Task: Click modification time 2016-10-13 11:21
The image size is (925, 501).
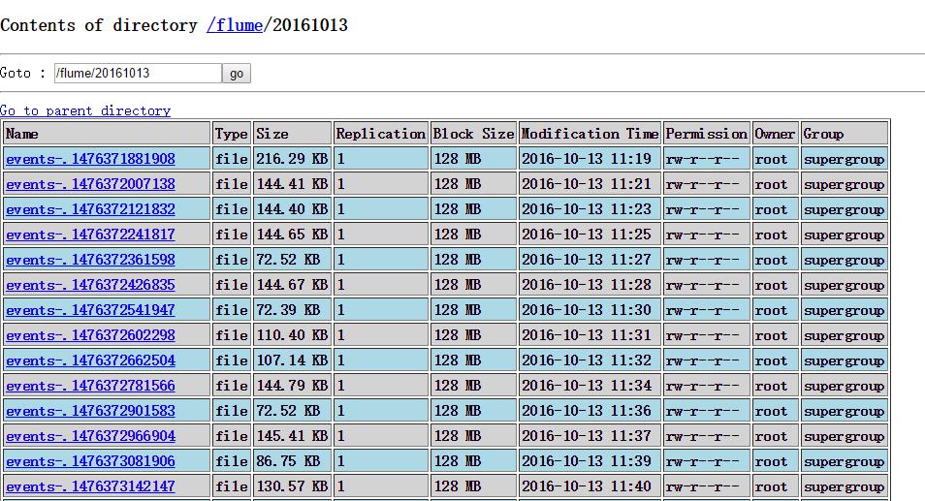Action: (x=590, y=184)
